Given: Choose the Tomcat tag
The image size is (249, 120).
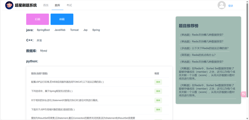Looking at the screenshot, I should tap(74, 30).
